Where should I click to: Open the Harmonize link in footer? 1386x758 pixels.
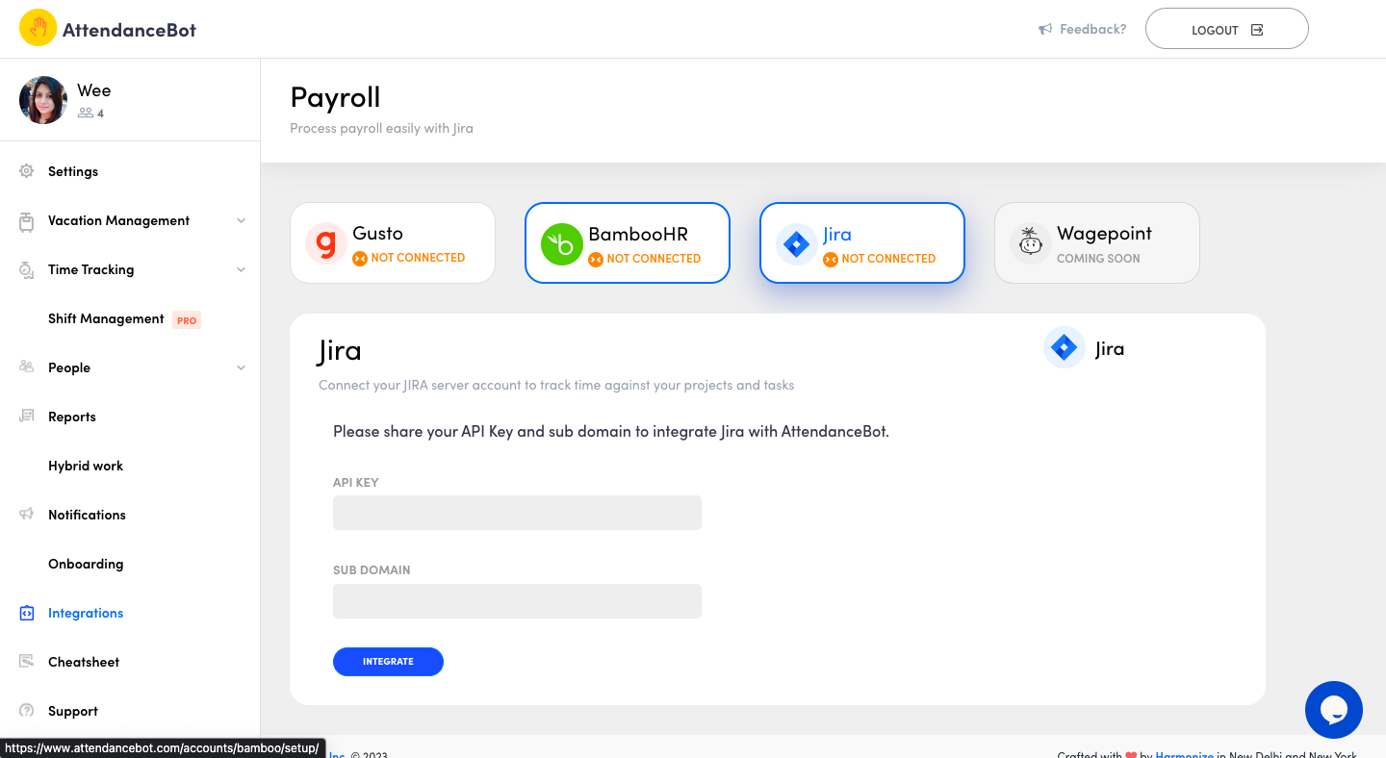(x=1184, y=756)
